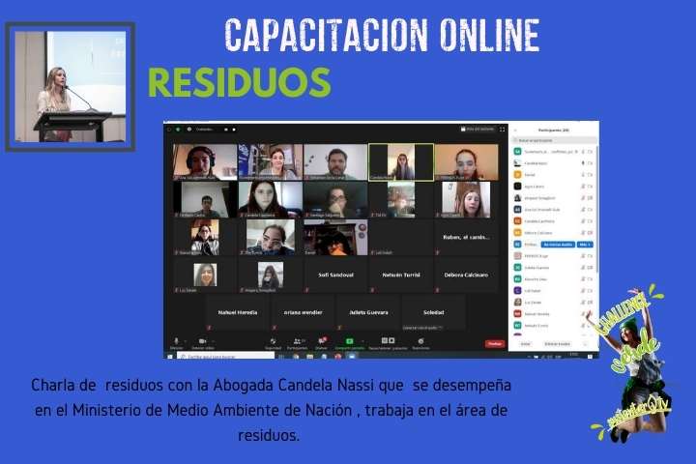Image resolution: width=696 pixels, height=464 pixels.
Task: Toggle the fullscreen icon at top right
Action: pyautogui.click(x=502, y=129)
